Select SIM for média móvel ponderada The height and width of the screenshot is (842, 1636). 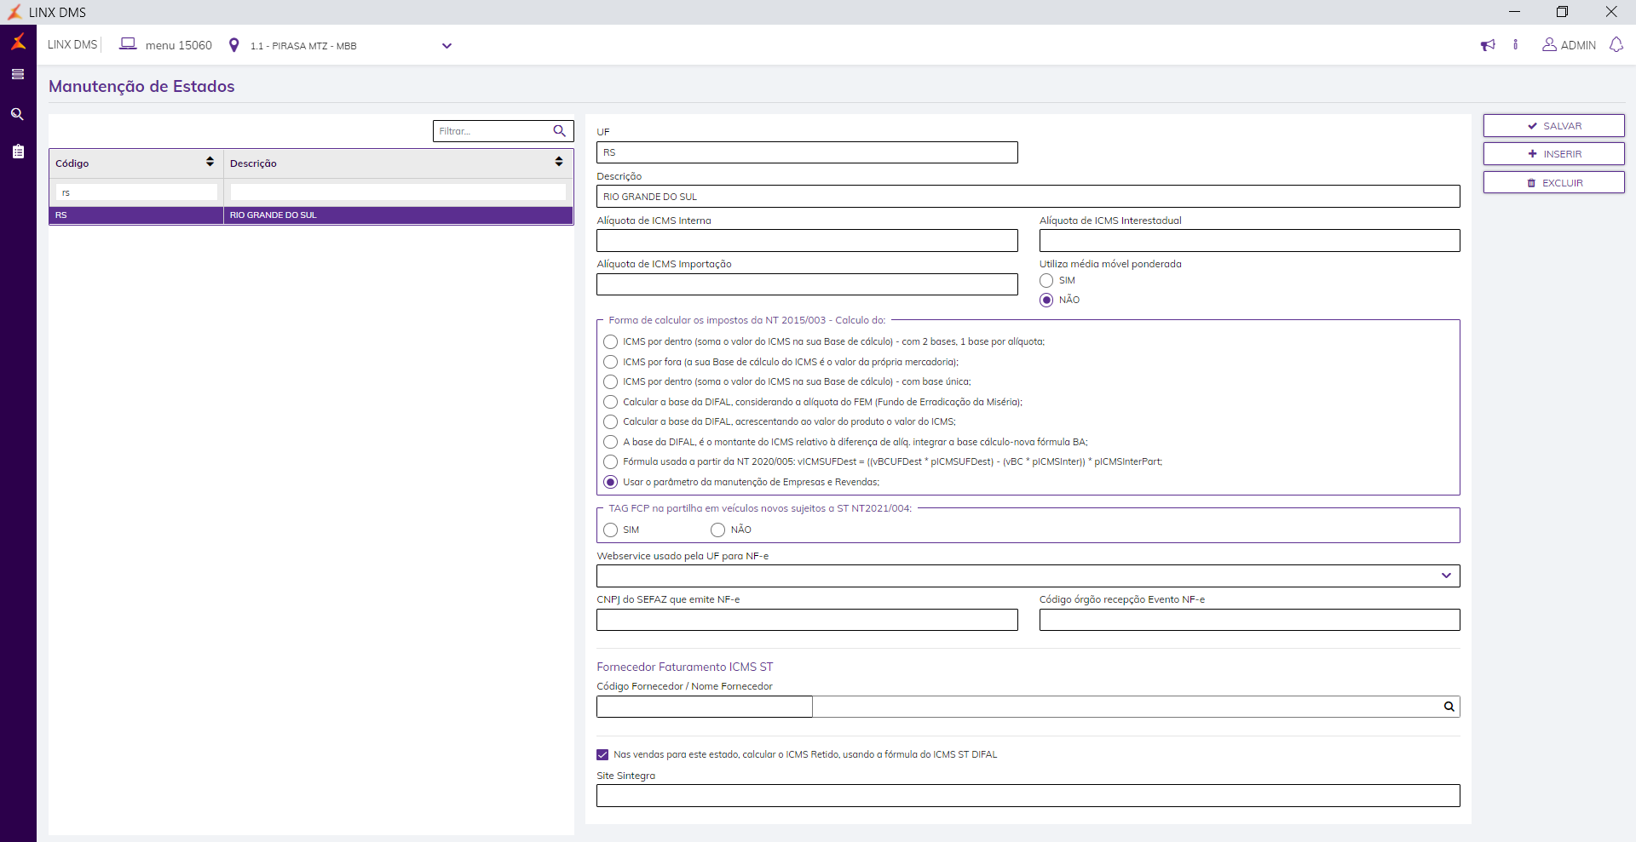pos(1046,281)
